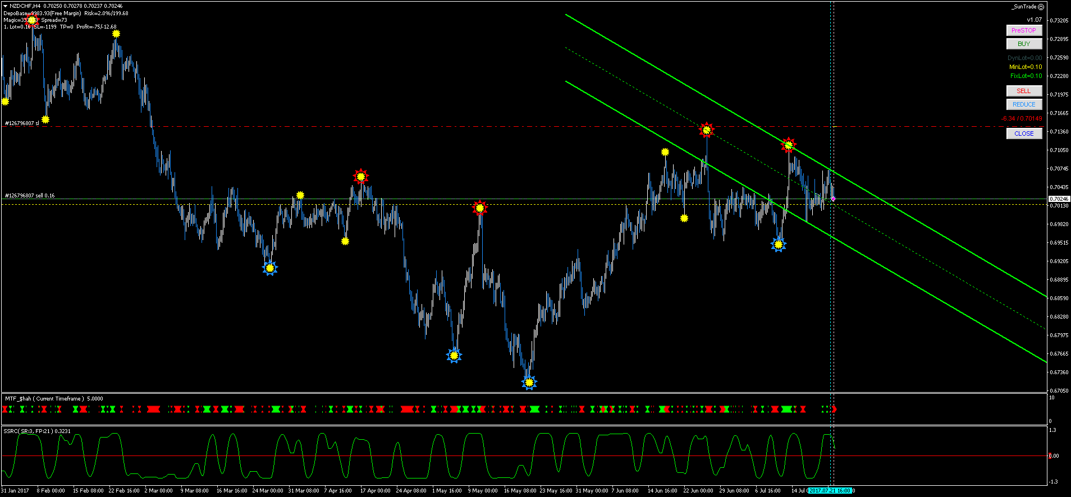Click the FixLot=0.10 label
The height and width of the screenshot is (497, 1071).
[x=1026, y=76]
